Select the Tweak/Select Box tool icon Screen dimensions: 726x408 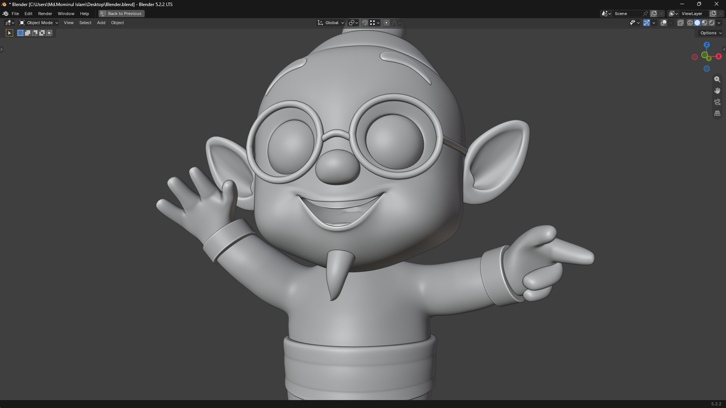[x=9, y=33]
